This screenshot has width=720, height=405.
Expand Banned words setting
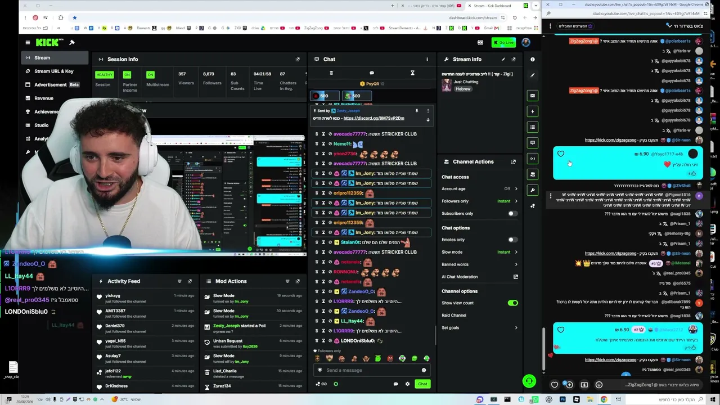click(x=480, y=264)
